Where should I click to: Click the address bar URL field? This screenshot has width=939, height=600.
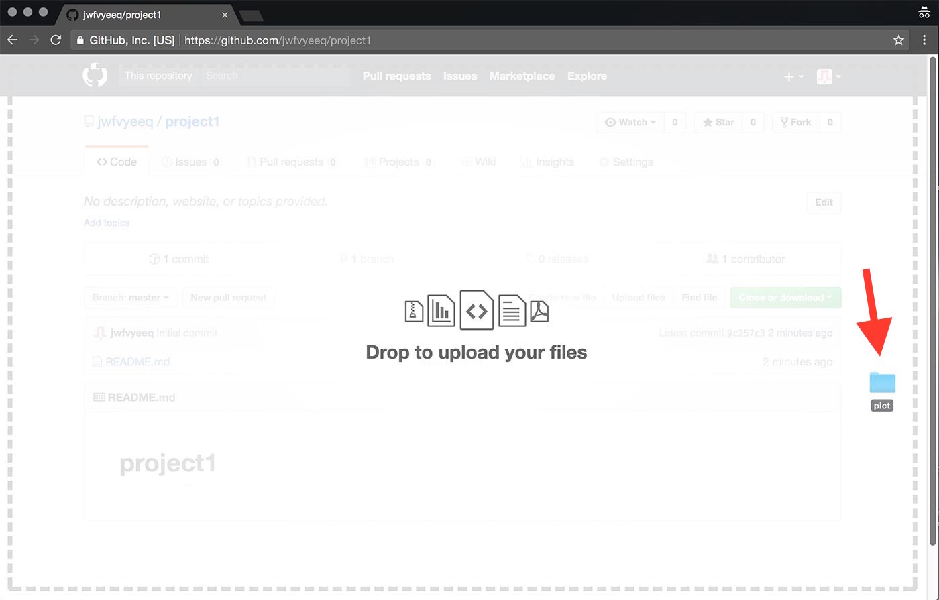(x=490, y=40)
